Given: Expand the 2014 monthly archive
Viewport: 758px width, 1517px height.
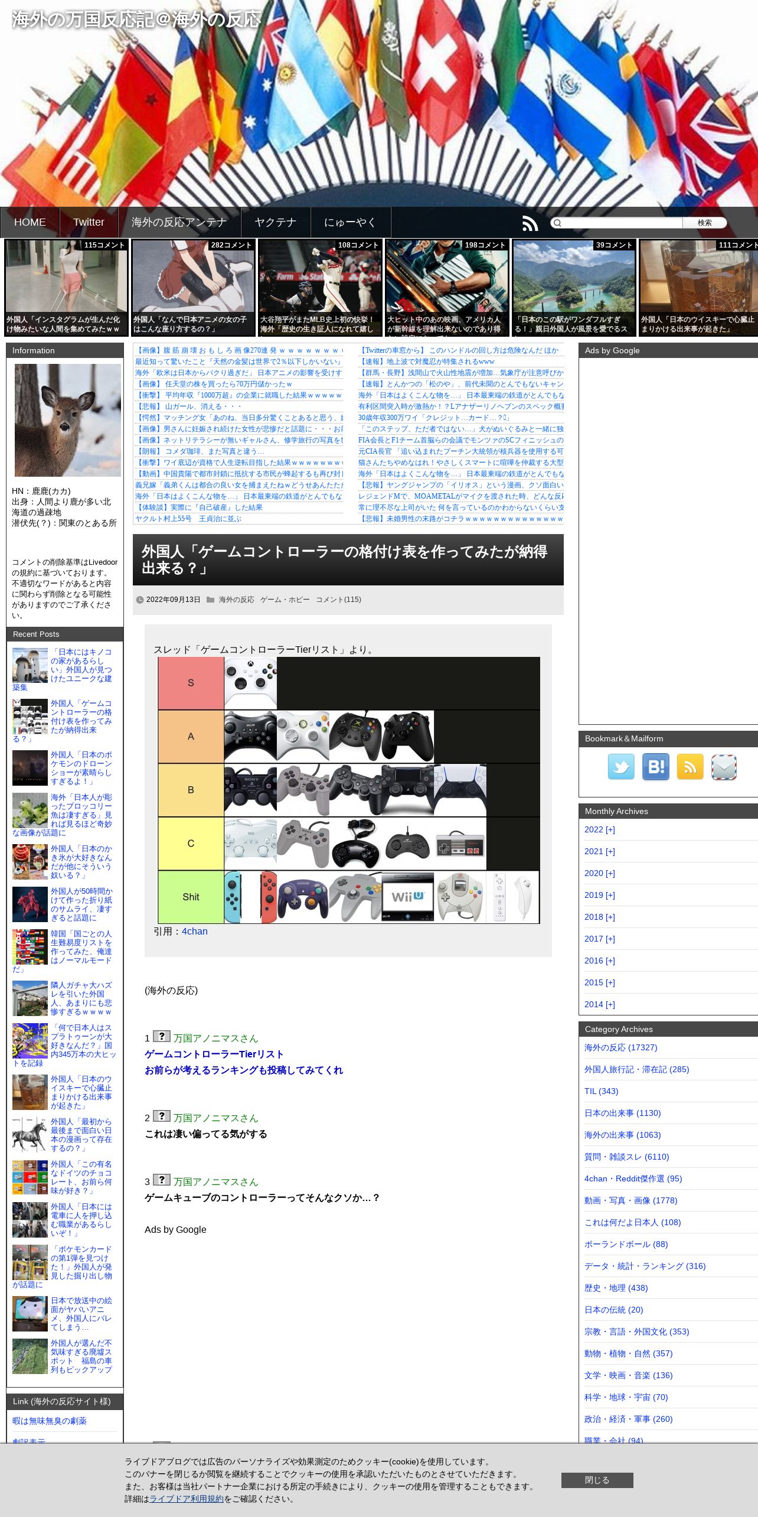Looking at the screenshot, I should (600, 1004).
